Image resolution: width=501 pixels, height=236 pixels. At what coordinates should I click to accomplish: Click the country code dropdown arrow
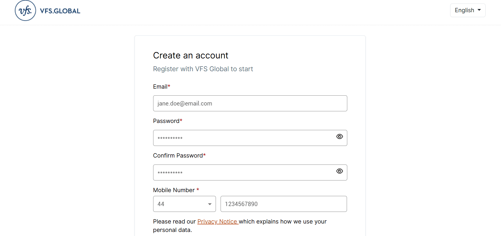tap(210, 204)
